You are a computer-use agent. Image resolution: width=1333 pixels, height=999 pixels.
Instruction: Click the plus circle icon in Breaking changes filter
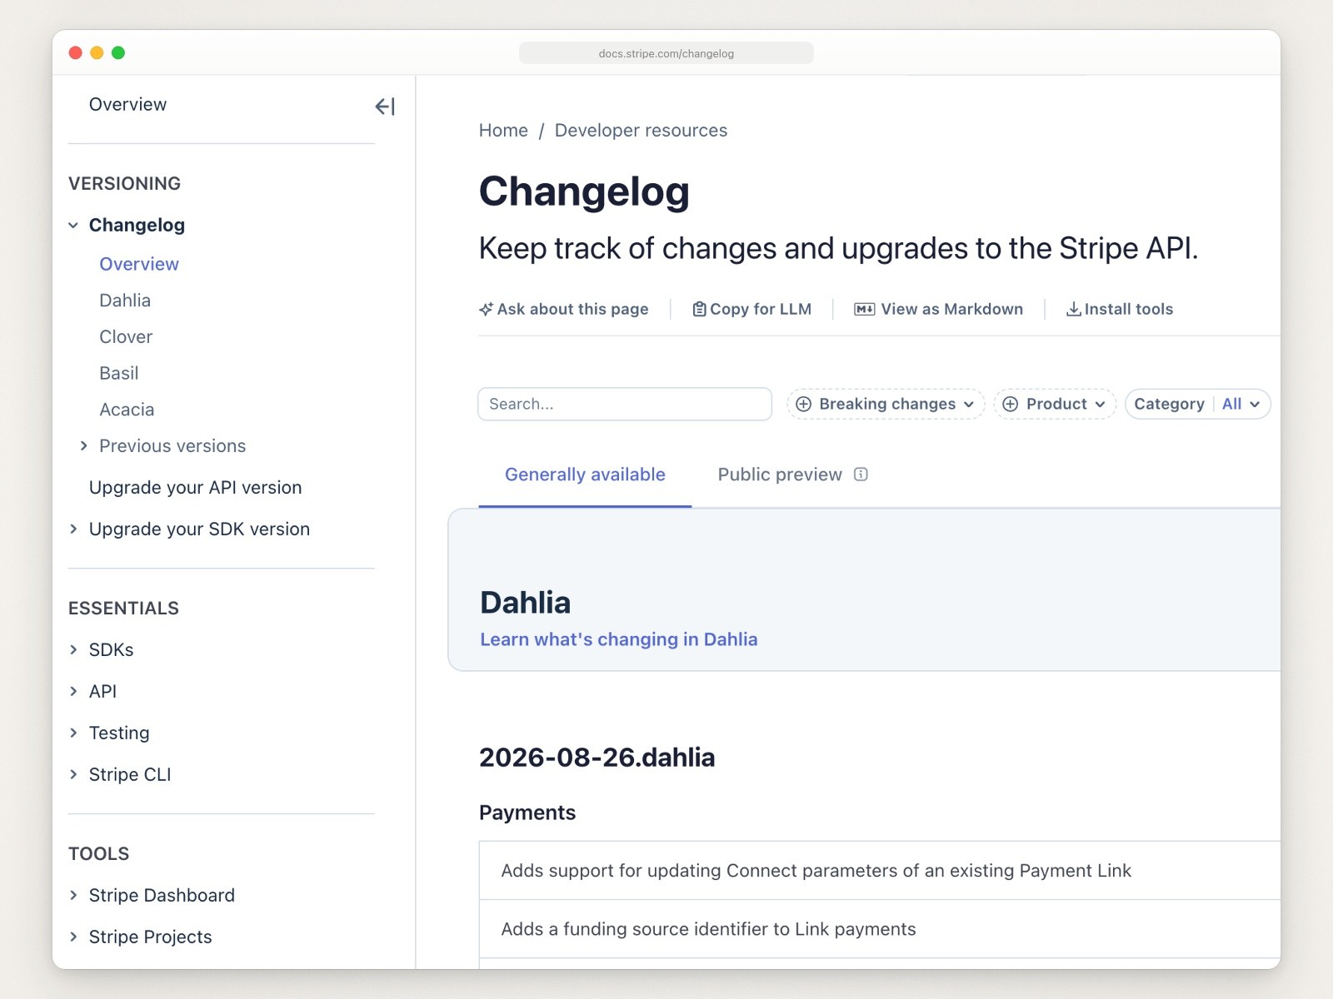[x=804, y=405]
